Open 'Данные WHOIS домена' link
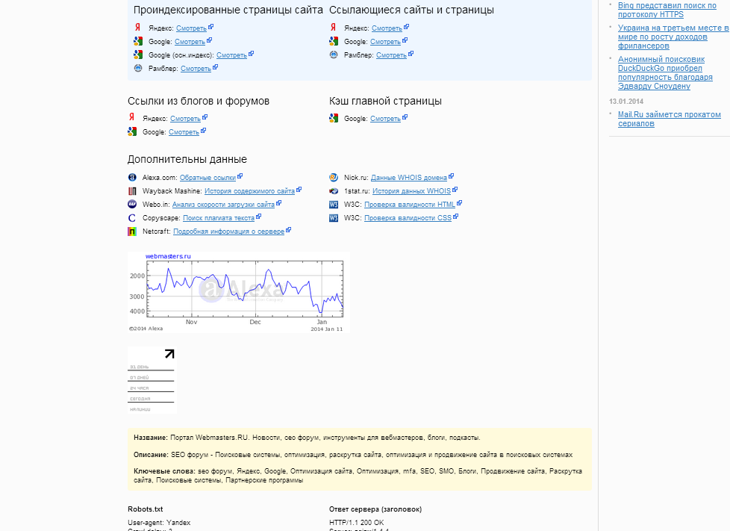 tap(408, 178)
